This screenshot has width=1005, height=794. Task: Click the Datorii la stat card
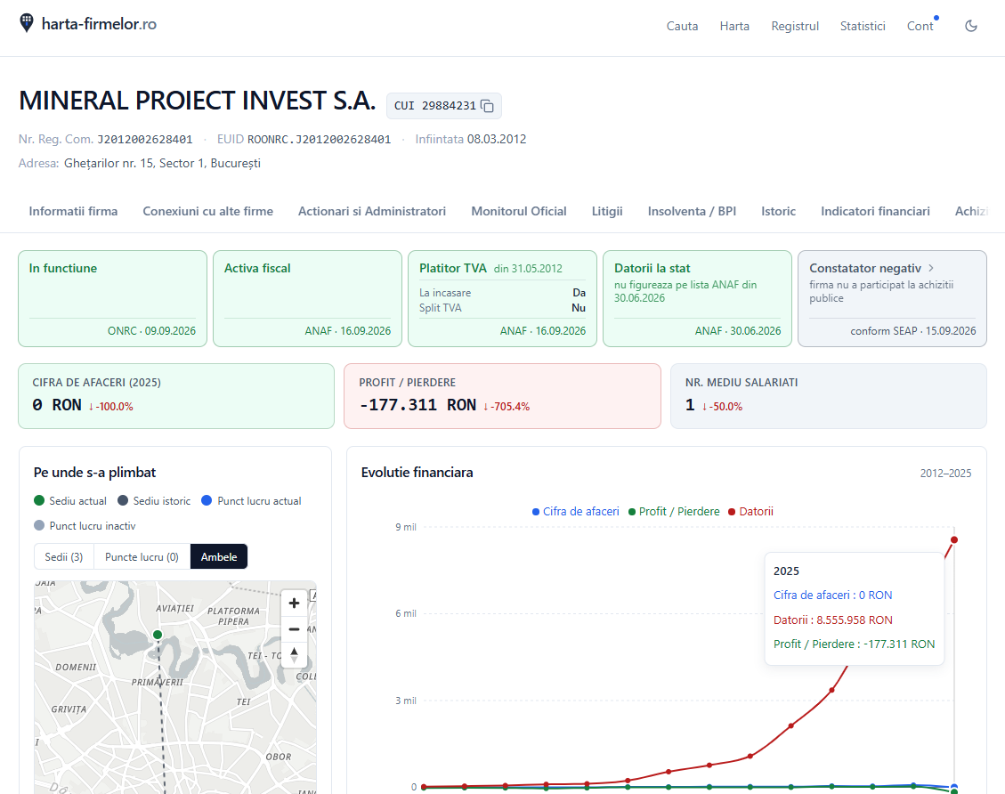697,298
